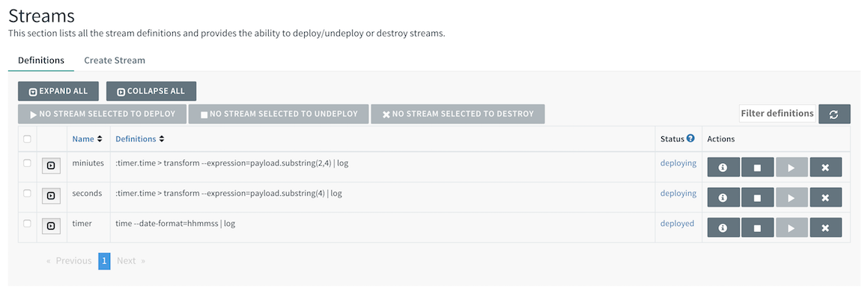Undeploy the miniutes stream with its stop icon
Image resolution: width=868 pixels, height=294 pixels.
(757, 168)
